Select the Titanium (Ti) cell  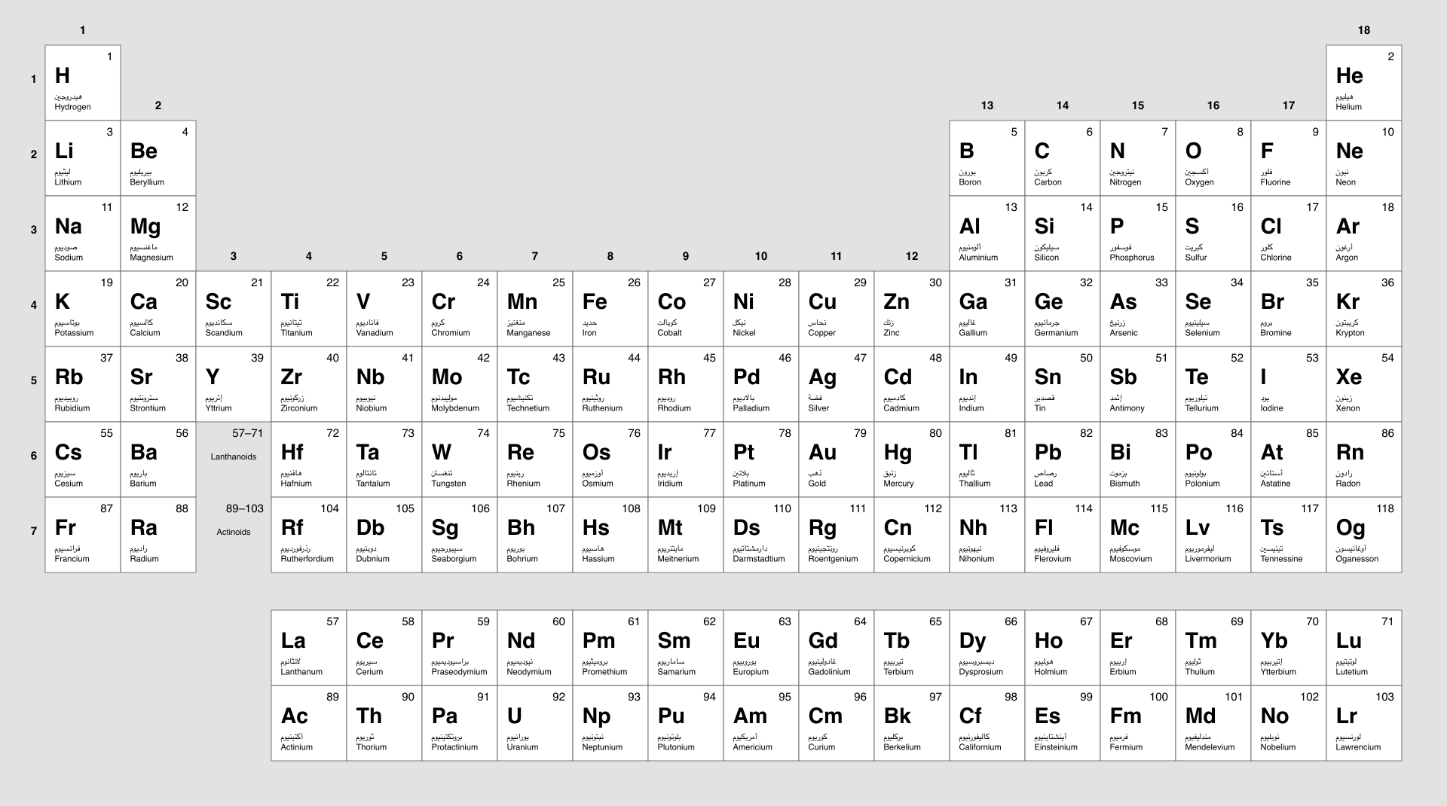coord(309,309)
